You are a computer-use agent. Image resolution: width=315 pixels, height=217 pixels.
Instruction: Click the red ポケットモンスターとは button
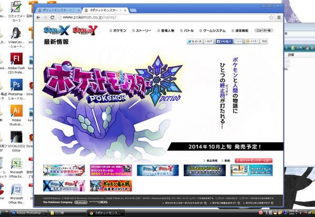tap(254, 160)
